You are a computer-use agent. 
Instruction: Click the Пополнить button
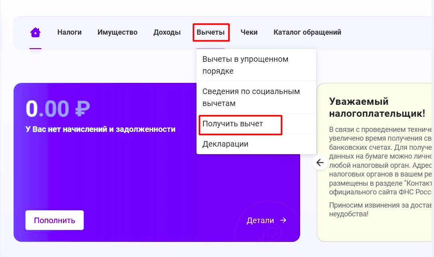click(55, 220)
